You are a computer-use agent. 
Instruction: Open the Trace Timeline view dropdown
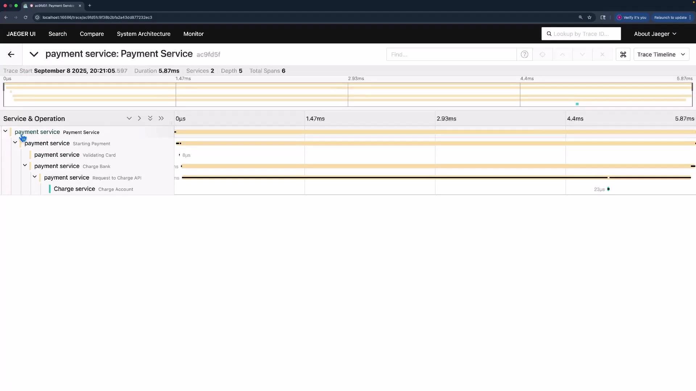pyautogui.click(x=661, y=54)
